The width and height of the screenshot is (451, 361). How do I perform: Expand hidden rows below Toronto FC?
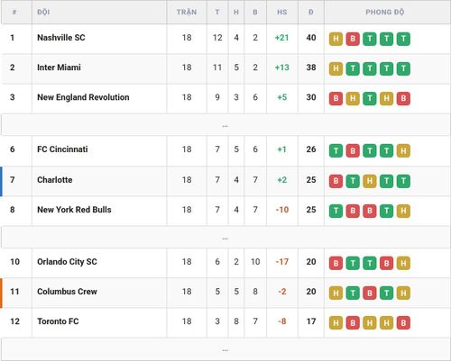[x=225, y=350]
